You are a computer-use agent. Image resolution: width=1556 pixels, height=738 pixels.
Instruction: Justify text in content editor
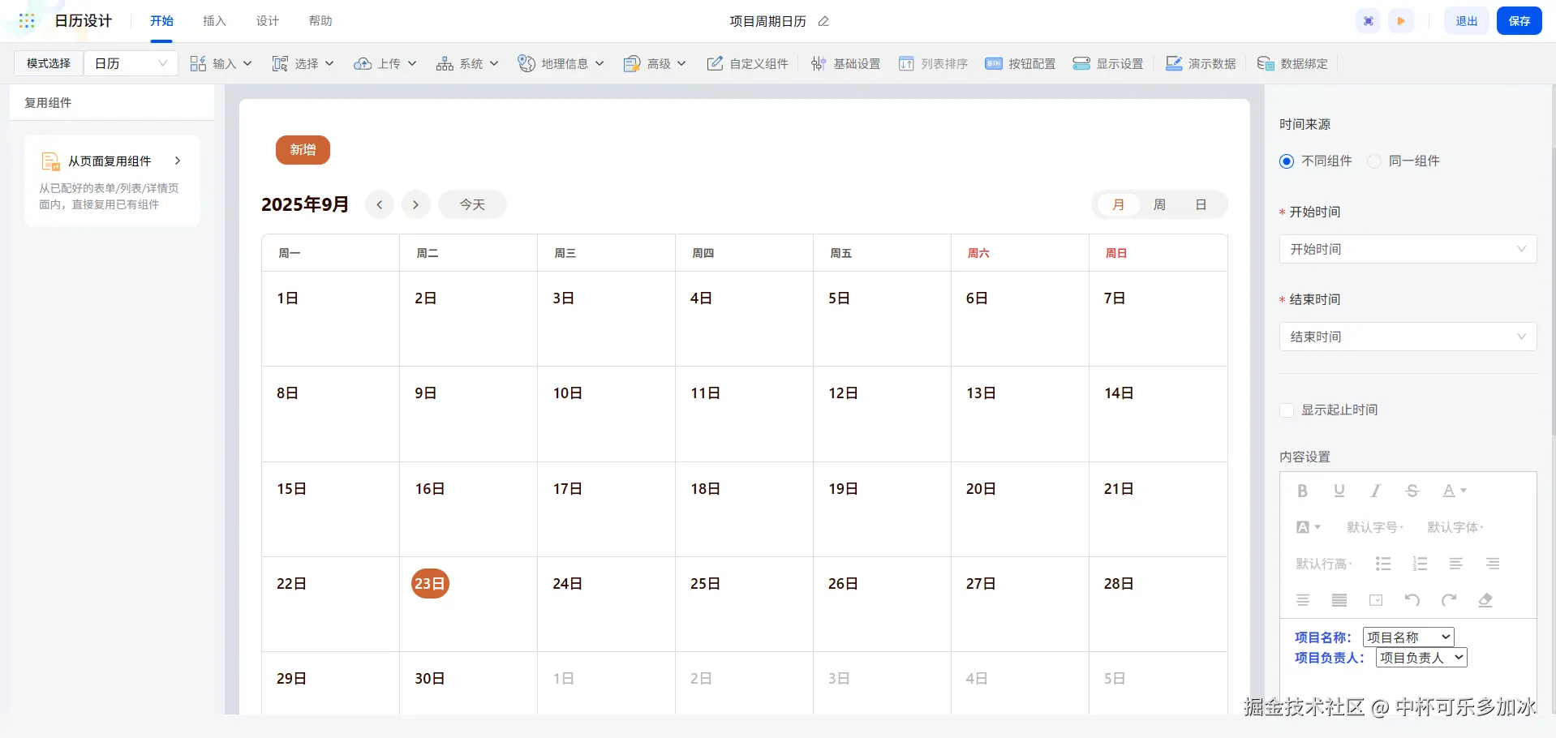(1339, 600)
